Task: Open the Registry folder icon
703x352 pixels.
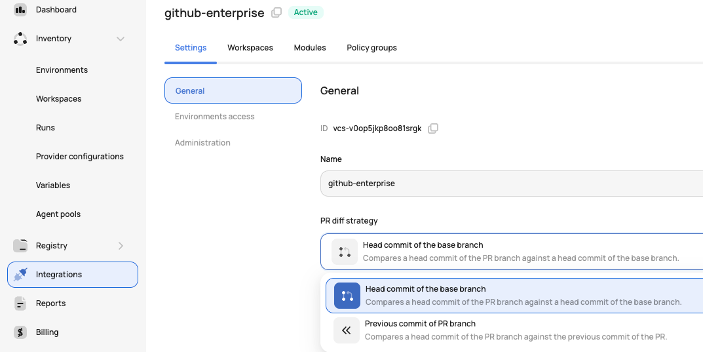Action: point(20,246)
